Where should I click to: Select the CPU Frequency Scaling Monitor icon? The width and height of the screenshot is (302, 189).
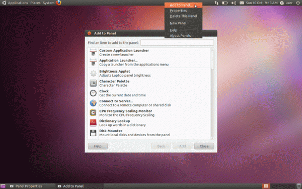(x=93, y=113)
